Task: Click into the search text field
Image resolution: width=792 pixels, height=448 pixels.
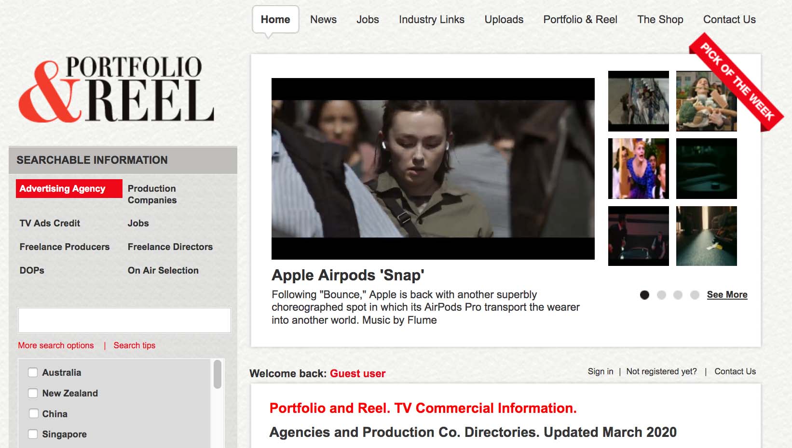Action: [124, 320]
